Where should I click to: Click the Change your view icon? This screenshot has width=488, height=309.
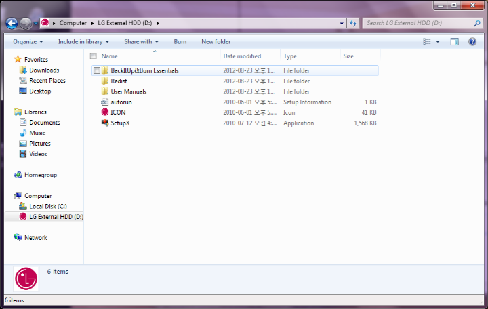pyautogui.click(x=427, y=42)
